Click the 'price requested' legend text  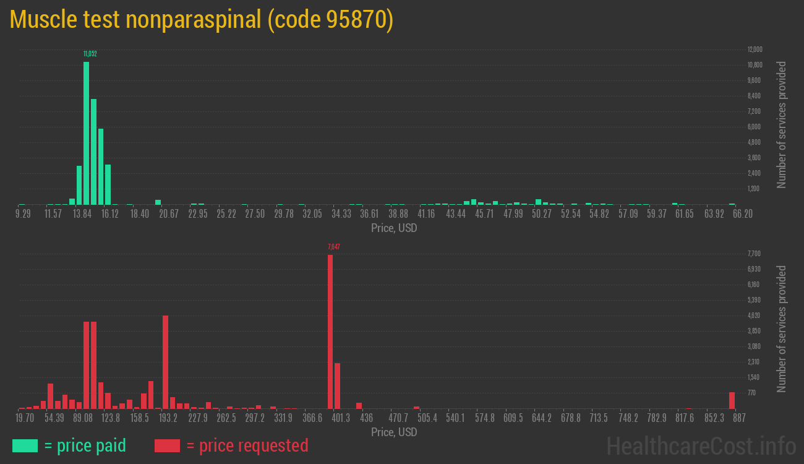253,445
